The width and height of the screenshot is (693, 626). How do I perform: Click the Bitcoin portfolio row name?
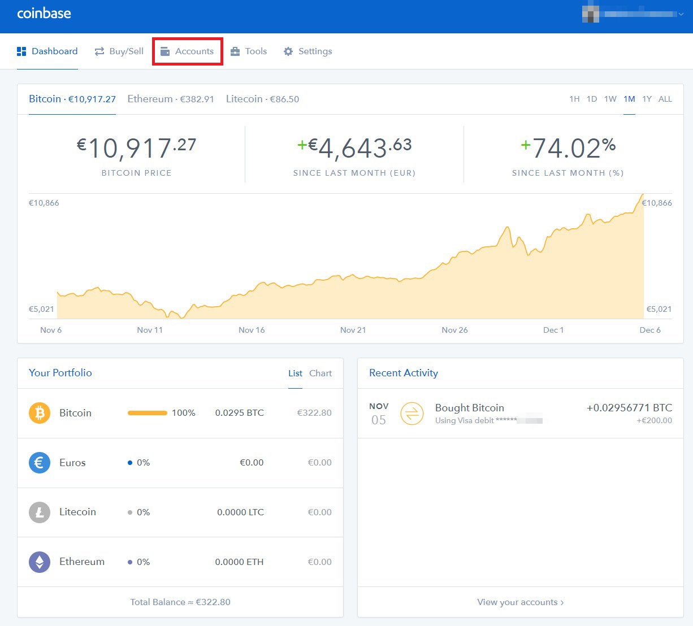point(75,413)
